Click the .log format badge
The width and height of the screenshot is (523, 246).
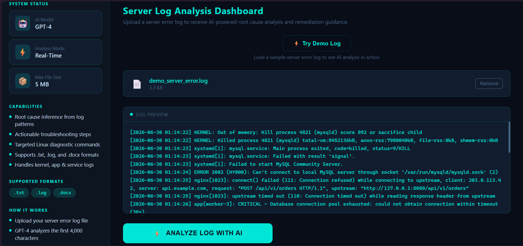coord(41,193)
